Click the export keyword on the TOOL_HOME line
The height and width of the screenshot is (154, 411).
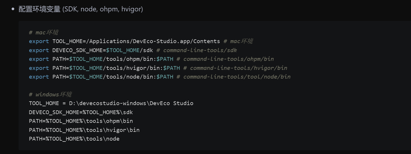[39, 41]
